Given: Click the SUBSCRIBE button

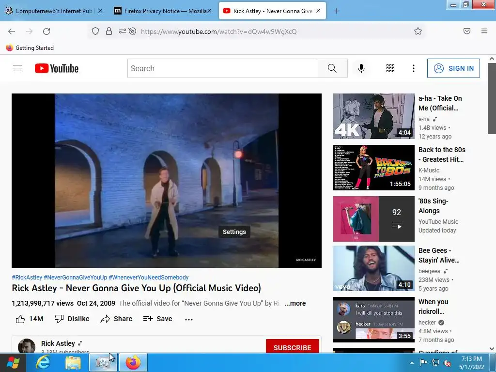Looking at the screenshot, I should [292, 347].
